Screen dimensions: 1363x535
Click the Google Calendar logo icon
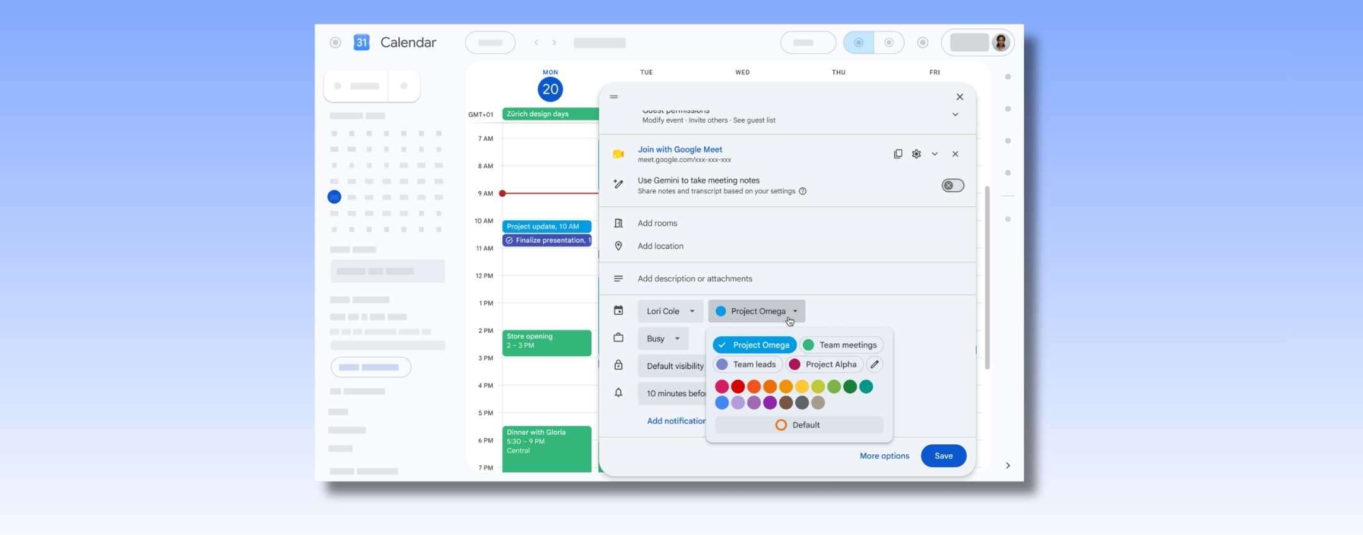[361, 42]
